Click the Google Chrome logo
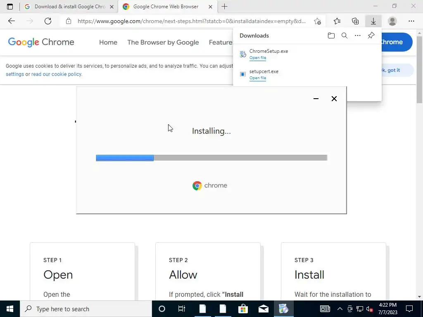This screenshot has height=317, width=423. (41, 42)
